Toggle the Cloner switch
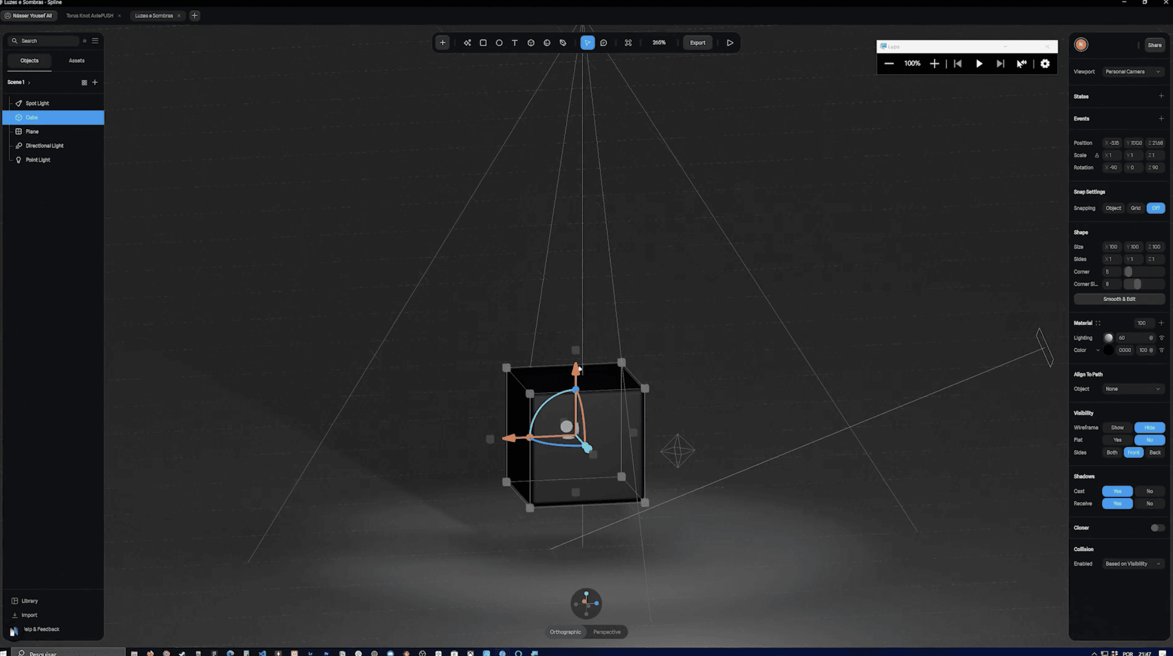 click(x=1157, y=528)
